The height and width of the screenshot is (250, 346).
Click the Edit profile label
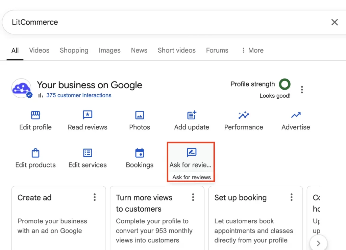tap(35, 127)
